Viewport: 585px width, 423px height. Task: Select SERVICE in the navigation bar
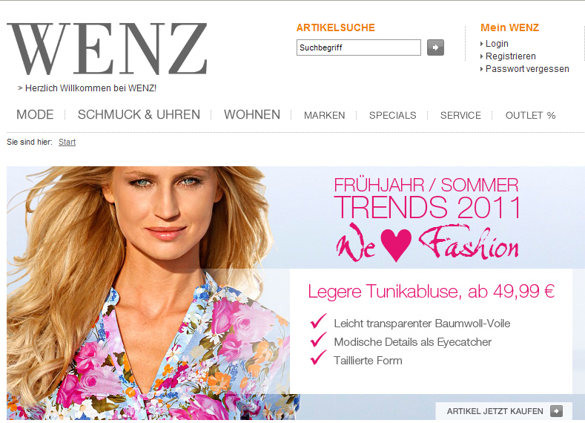460,115
